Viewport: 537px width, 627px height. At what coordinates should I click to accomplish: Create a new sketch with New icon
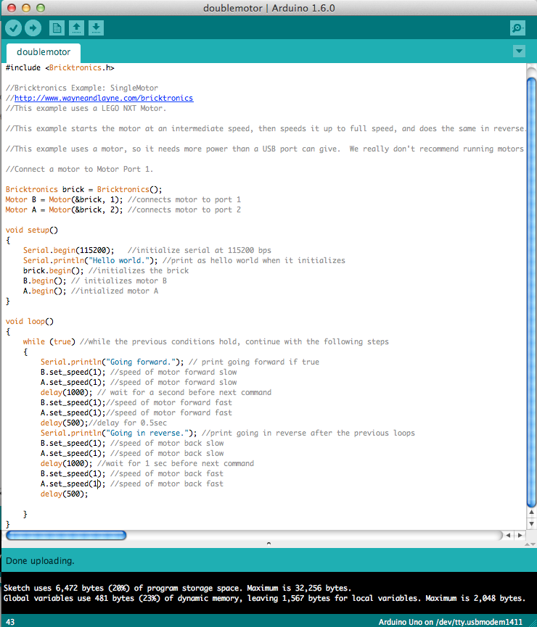pos(57,28)
